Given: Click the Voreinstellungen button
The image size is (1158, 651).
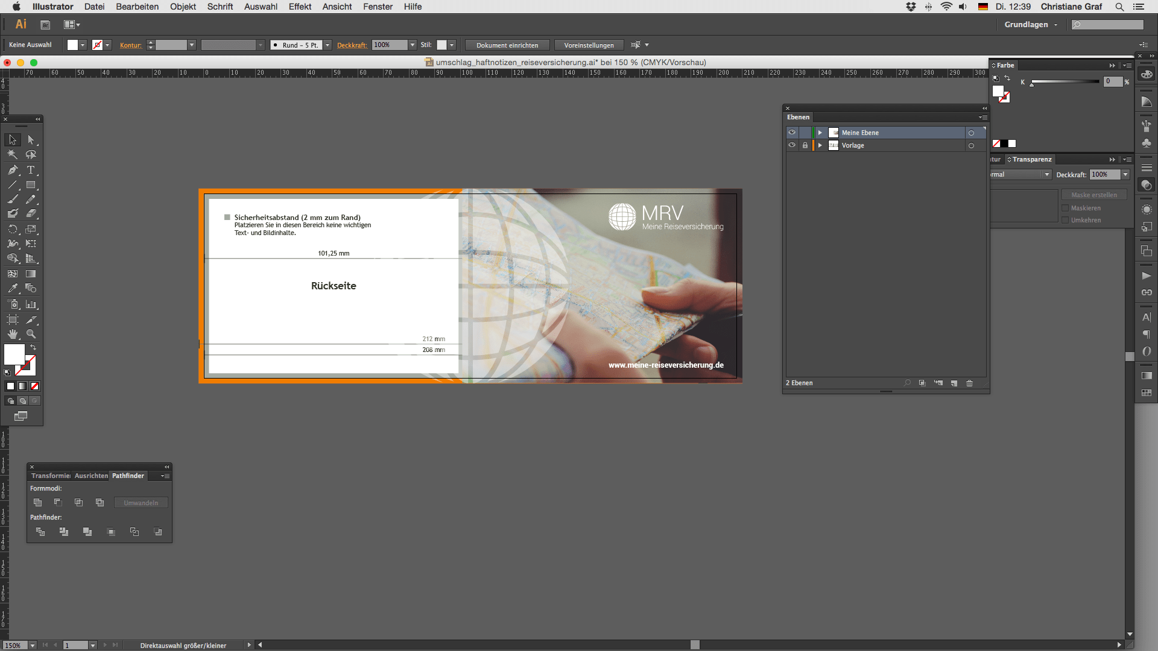Looking at the screenshot, I should (x=589, y=45).
